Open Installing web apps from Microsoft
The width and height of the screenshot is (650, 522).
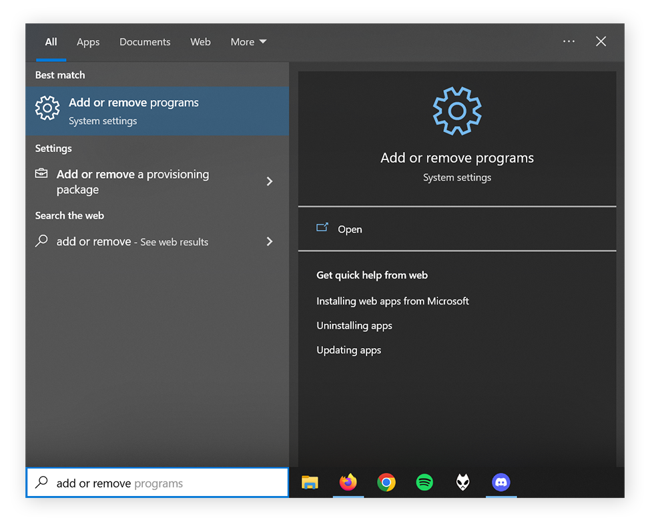point(392,301)
